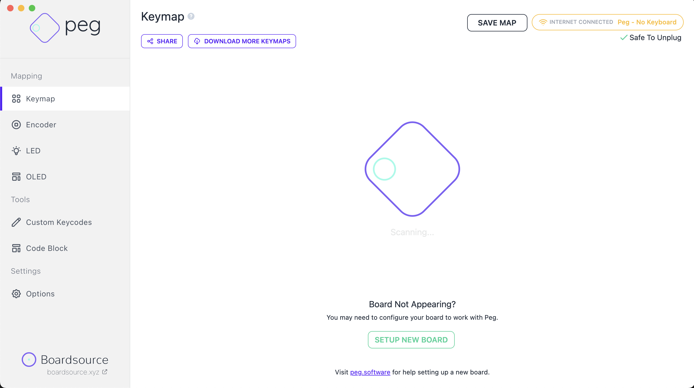This screenshot has width=694, height=388.
Task: Click the help question mark beside Keymap
Action: [191, 17]
